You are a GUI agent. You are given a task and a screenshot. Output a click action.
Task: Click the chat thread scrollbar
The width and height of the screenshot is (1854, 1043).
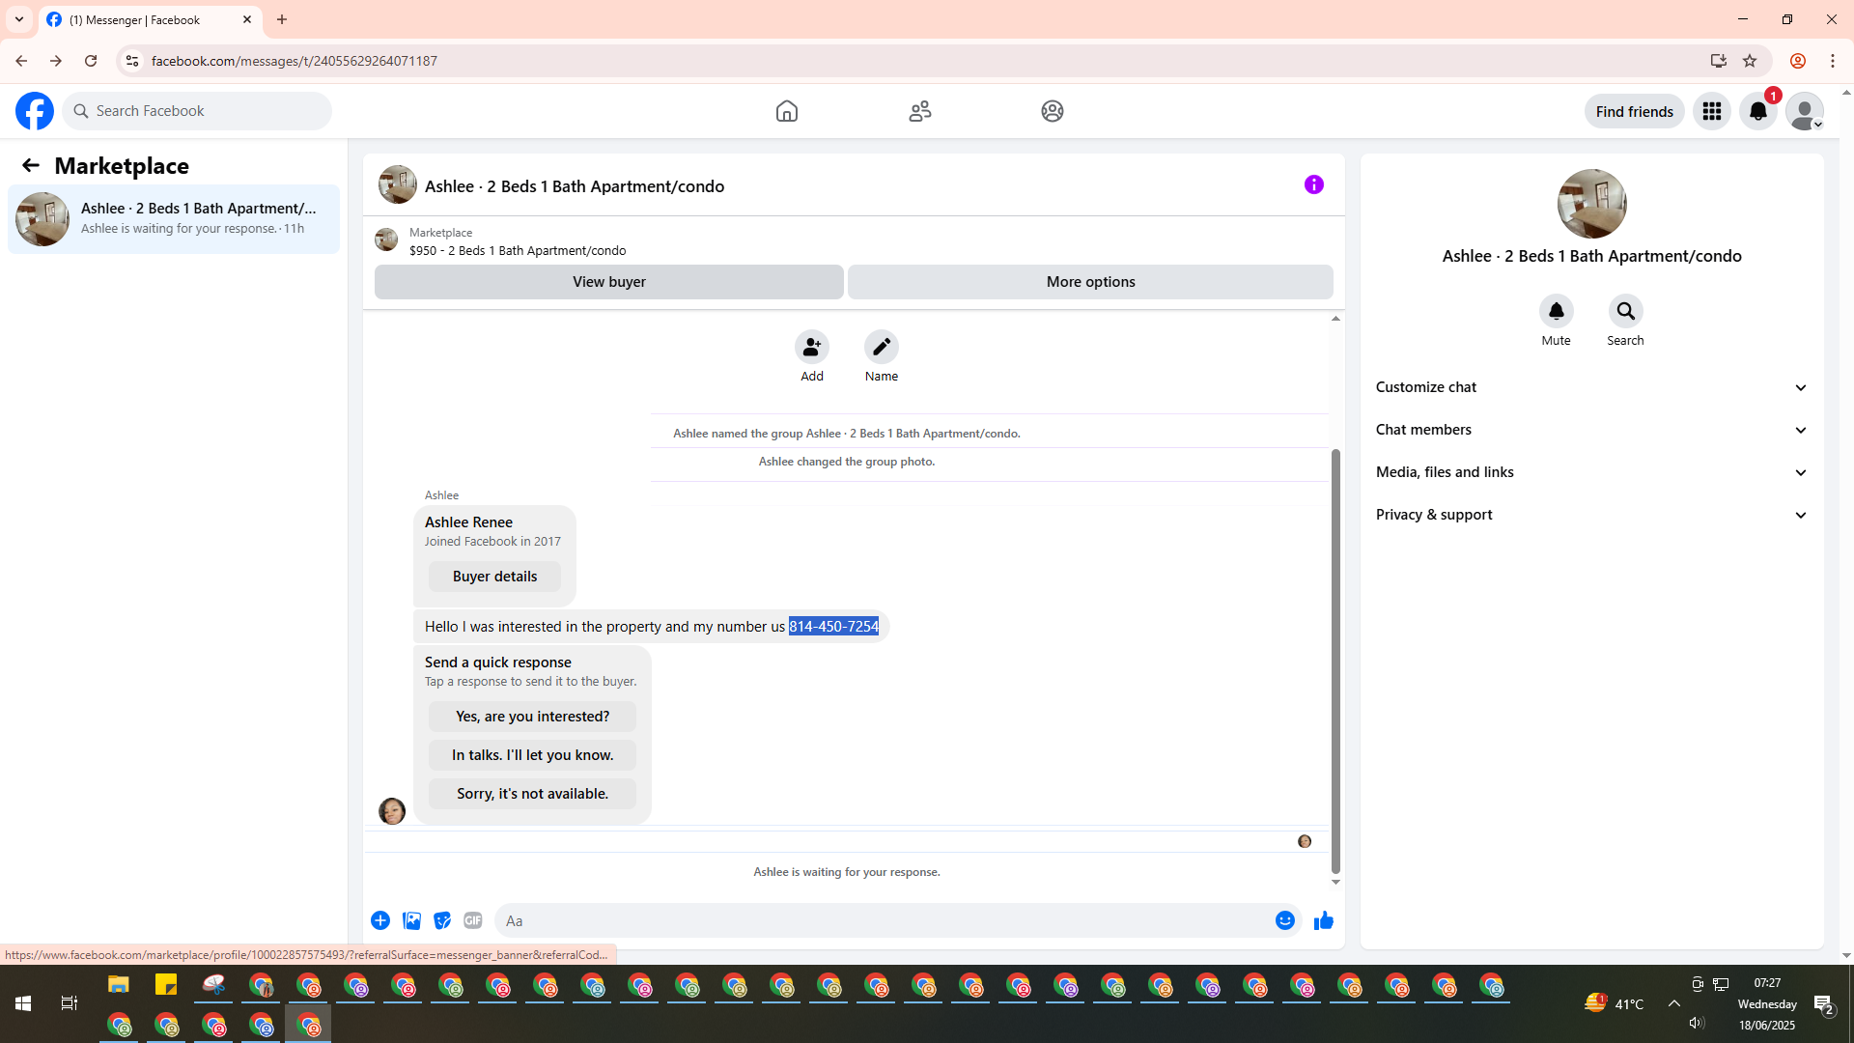[1336, 662]
